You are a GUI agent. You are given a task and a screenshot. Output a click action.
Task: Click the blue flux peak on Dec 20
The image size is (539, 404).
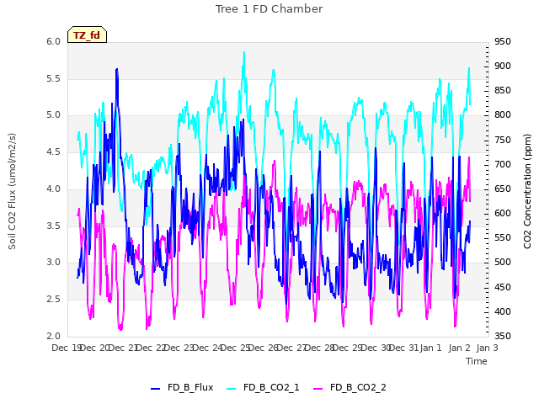tap(117, 70)
